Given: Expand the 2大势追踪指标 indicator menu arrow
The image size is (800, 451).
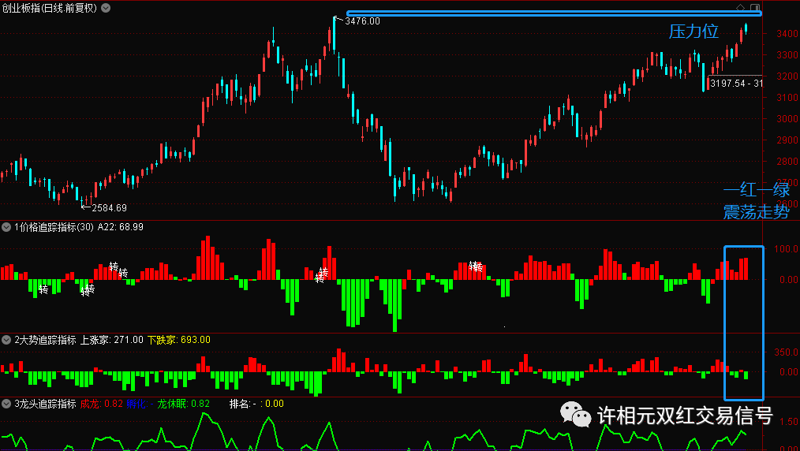Looking at the screenshot, I should [x=6, y=340].
